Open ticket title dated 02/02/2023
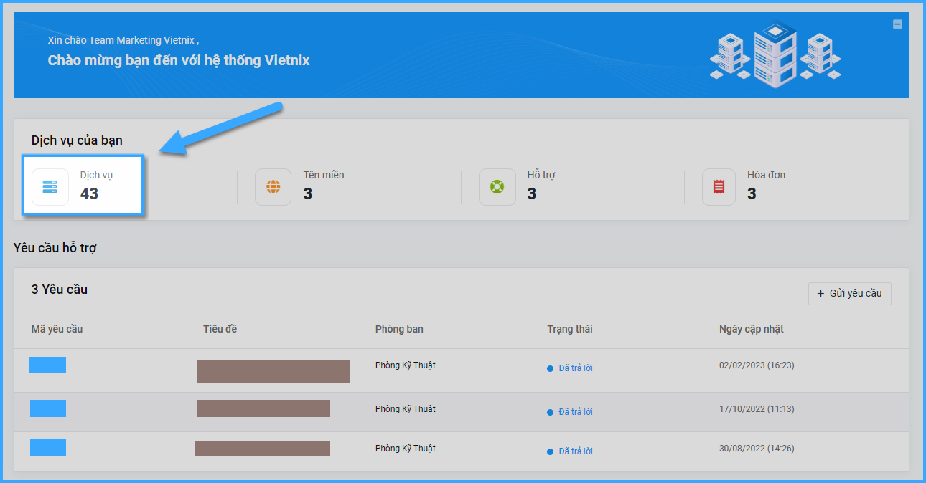 273,371
